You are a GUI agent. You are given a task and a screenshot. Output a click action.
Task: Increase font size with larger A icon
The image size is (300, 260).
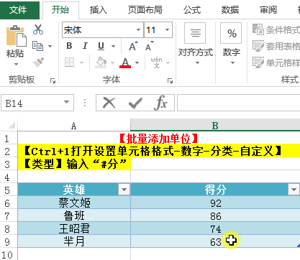click(x=133, y=46)
